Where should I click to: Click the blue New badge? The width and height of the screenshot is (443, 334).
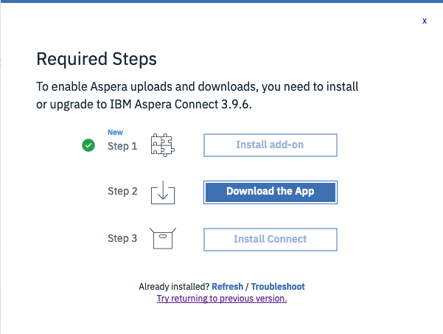click(x=115, y=133)
